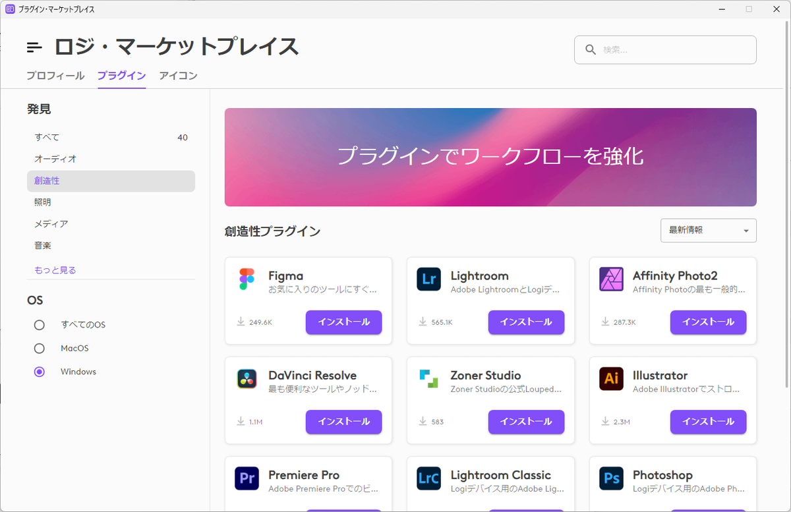The image size is (791, 512).
Task: Switch to the プラグイン tab
Action: 121,76
